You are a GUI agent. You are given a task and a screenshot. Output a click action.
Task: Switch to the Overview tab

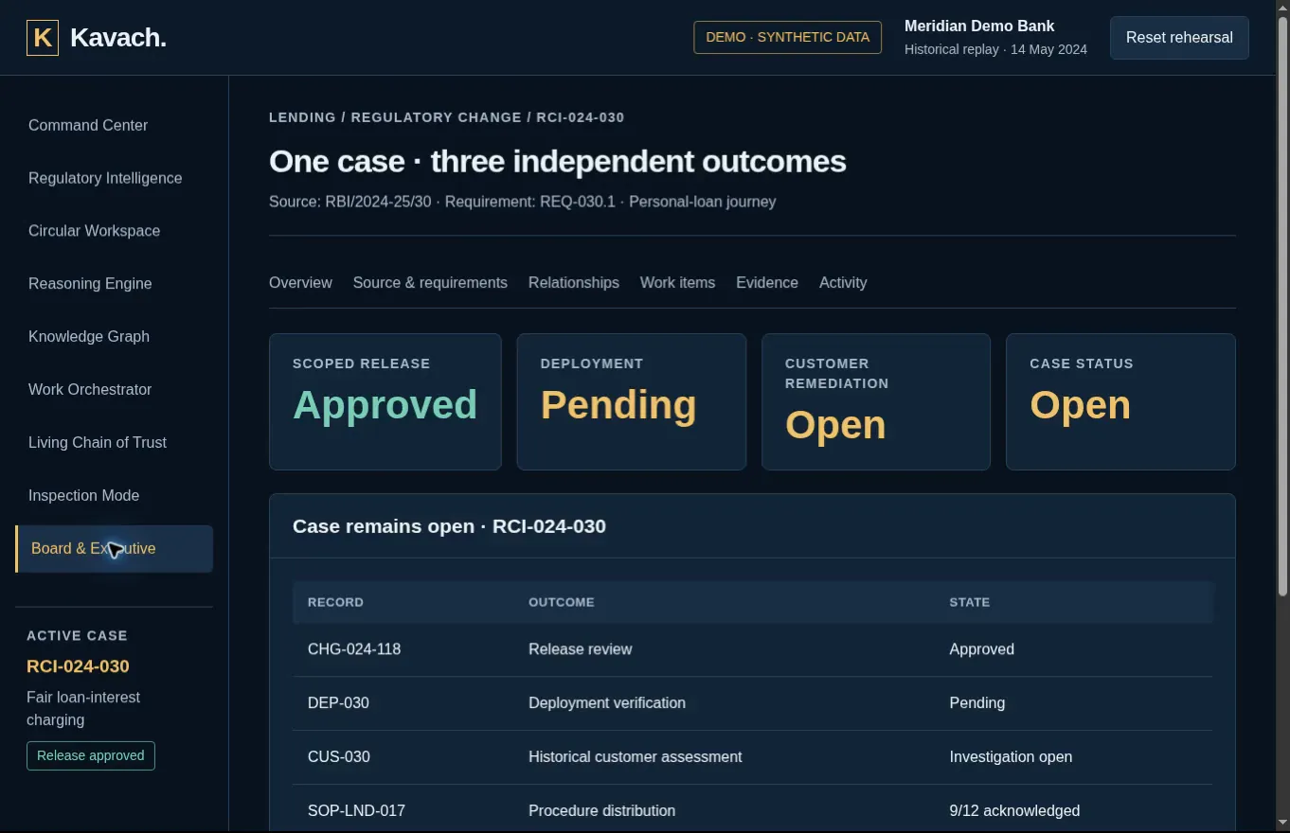point(300,283)
